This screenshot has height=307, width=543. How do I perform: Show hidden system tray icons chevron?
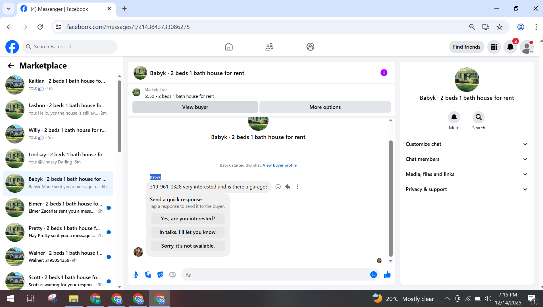pyautogui.click(x=447, y=298)
